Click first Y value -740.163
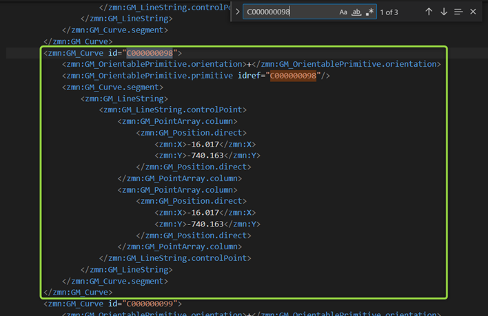Viewport: 488px width, 316px height. click(205, 156)
